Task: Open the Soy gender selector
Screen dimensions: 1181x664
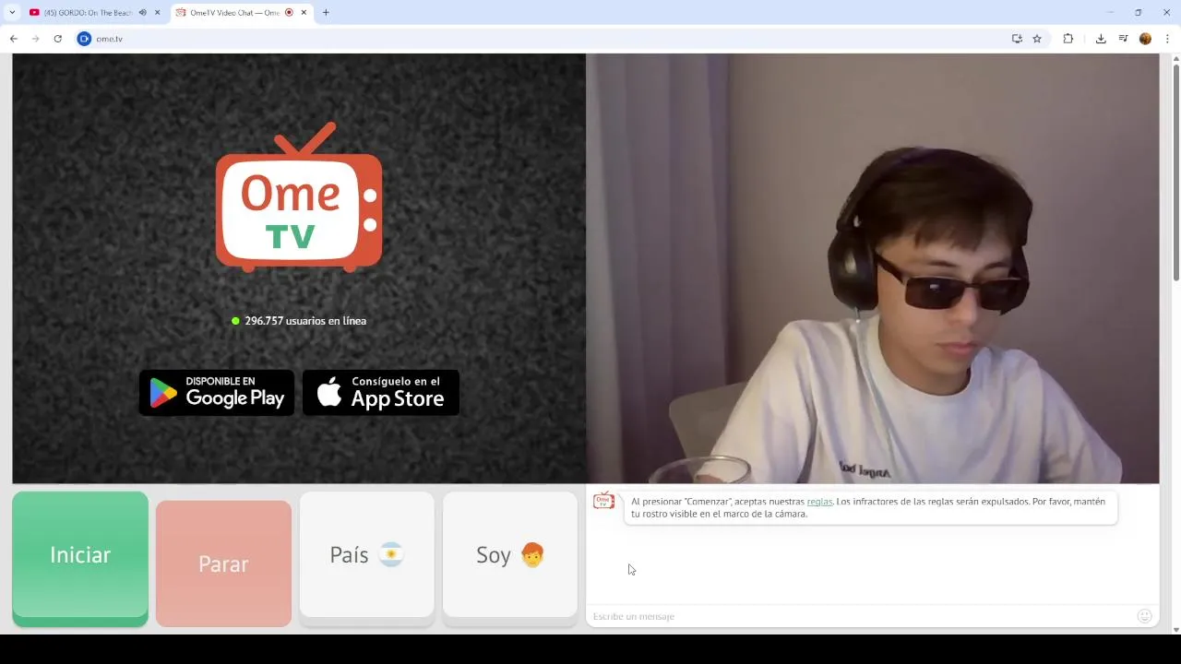Action: coord(510,555)
